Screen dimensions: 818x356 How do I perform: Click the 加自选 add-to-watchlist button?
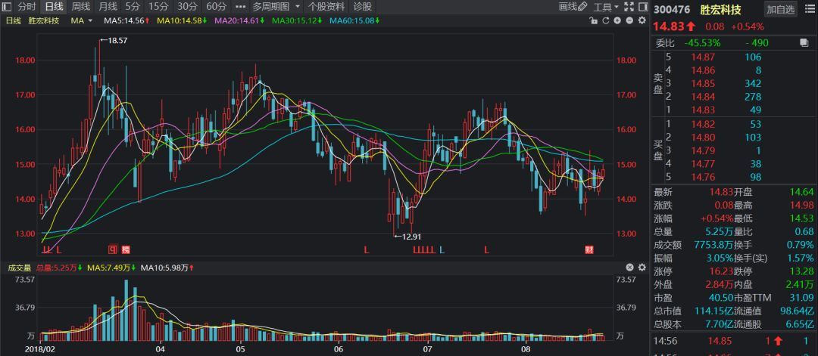pyautogui.click(x=780, y=9)
